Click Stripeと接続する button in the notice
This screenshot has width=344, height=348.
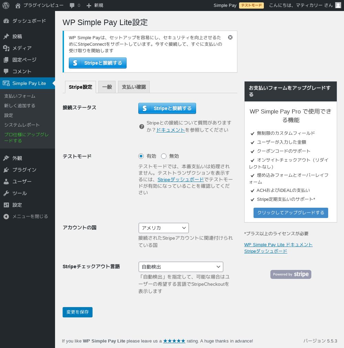98,63
